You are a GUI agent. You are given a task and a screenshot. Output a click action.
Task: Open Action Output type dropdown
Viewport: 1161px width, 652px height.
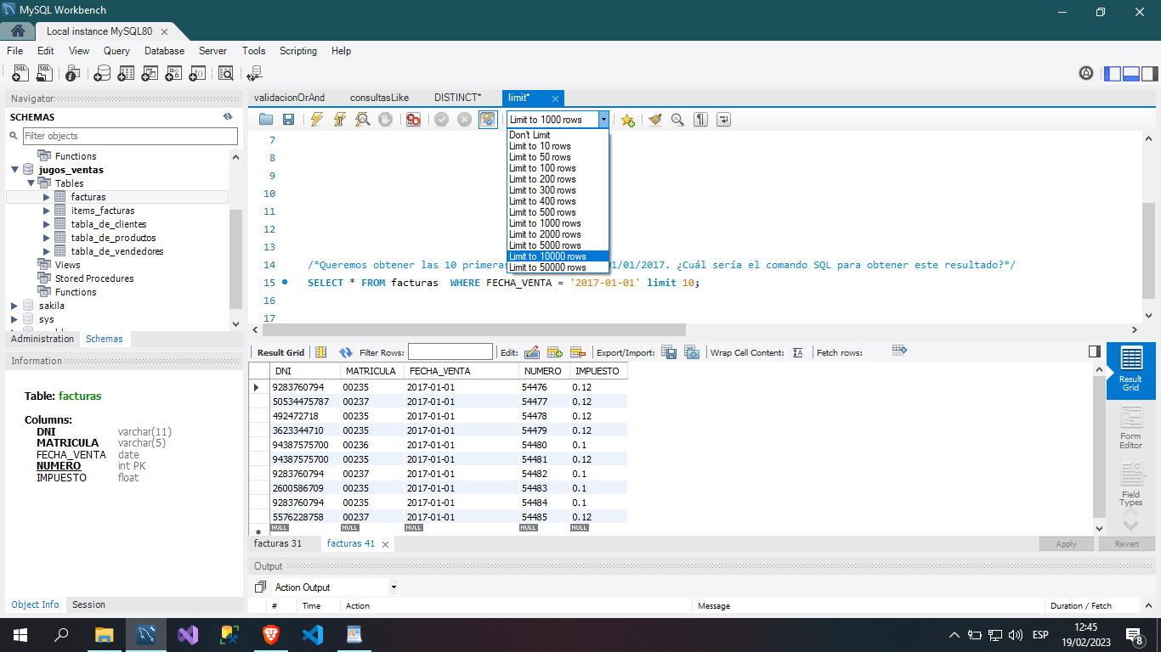pyautogui.click(x=394, y=587)
